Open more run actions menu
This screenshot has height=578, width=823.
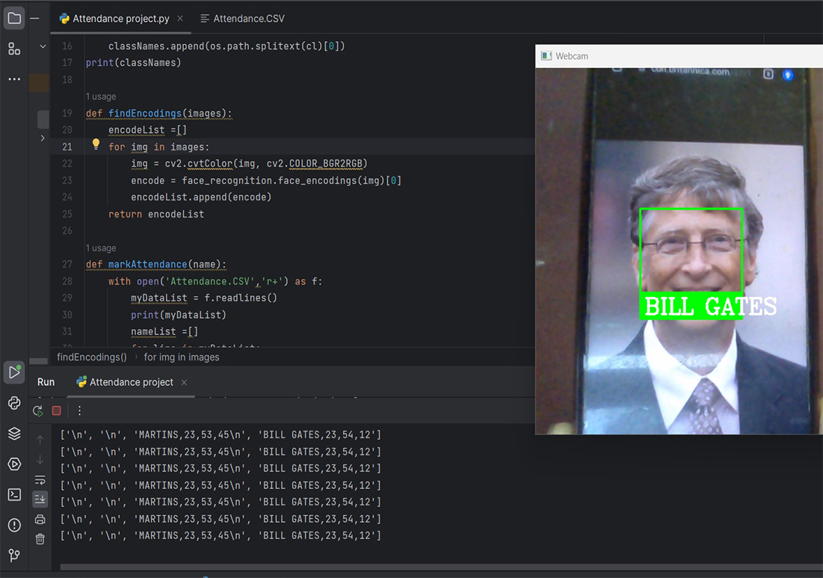coord(79,411)
